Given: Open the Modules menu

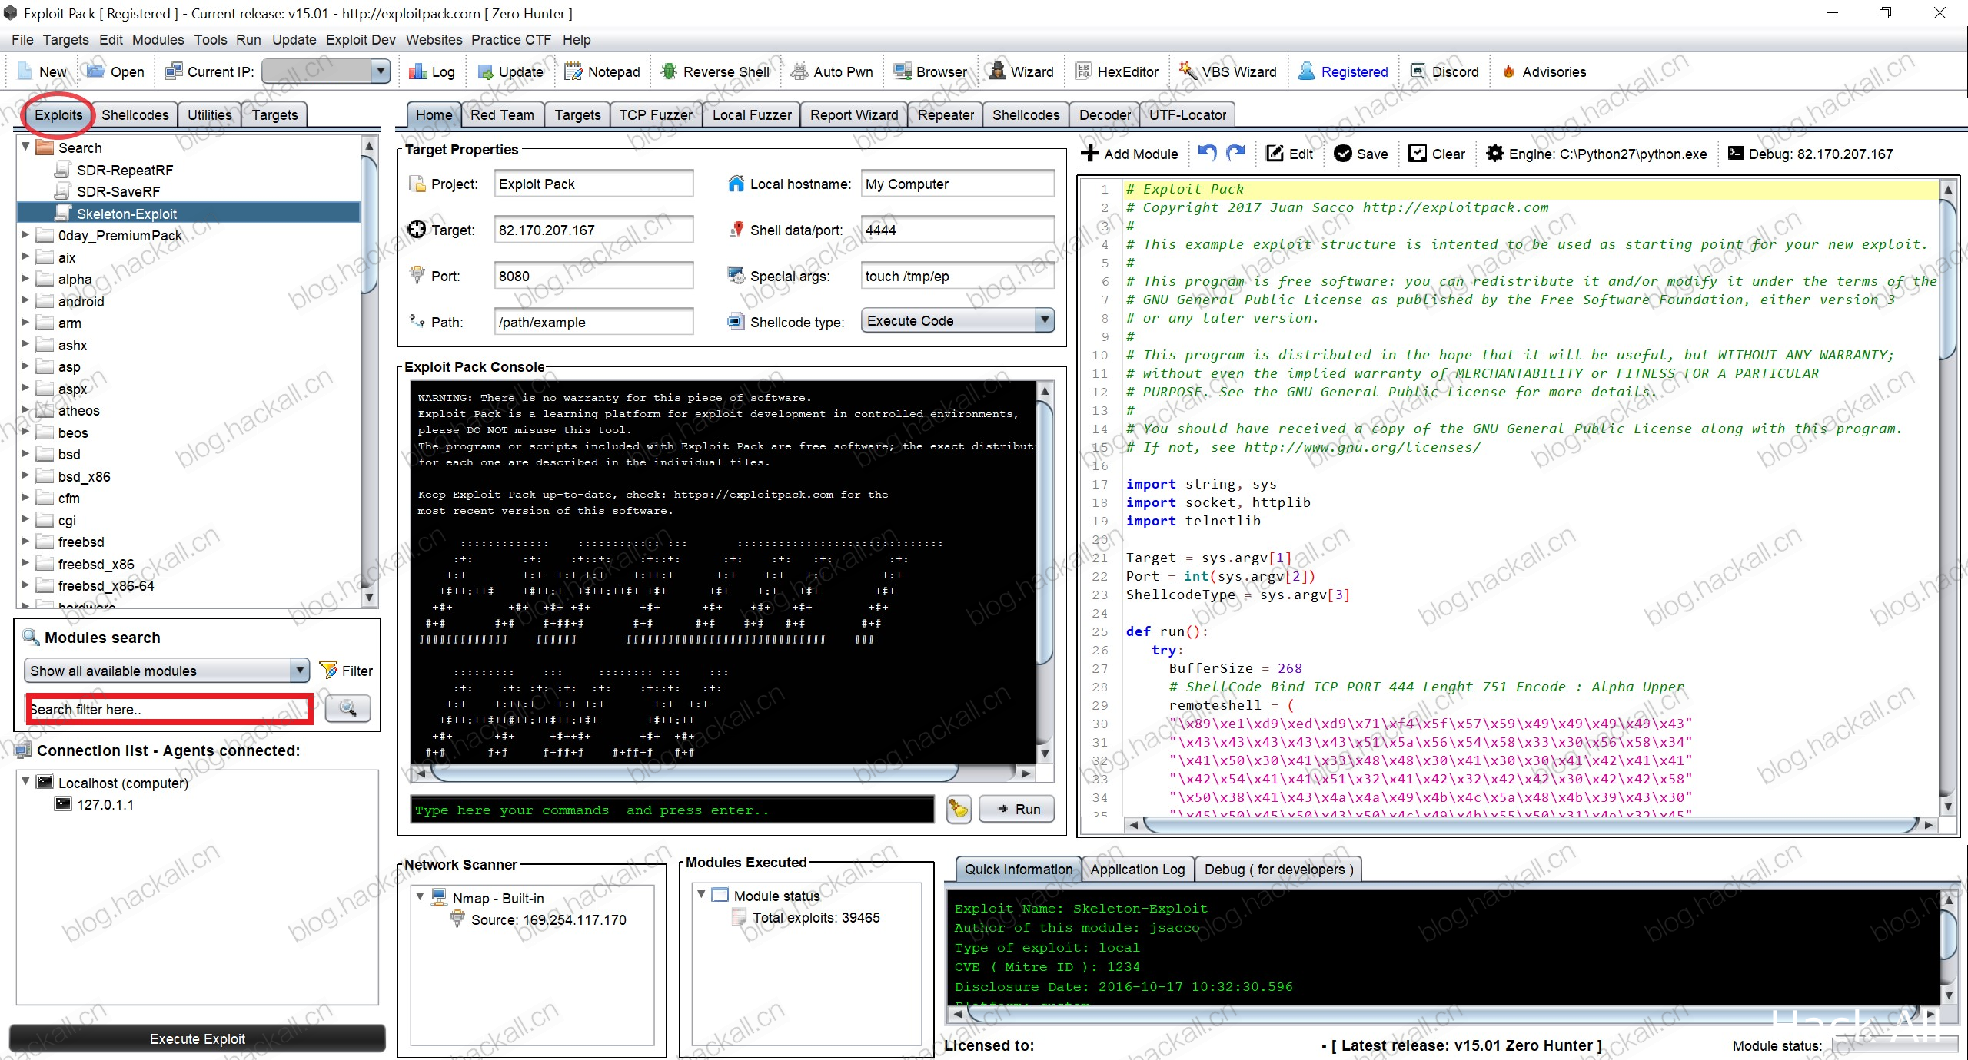Looking at the screenshot, I should click(x=158, y=40).
